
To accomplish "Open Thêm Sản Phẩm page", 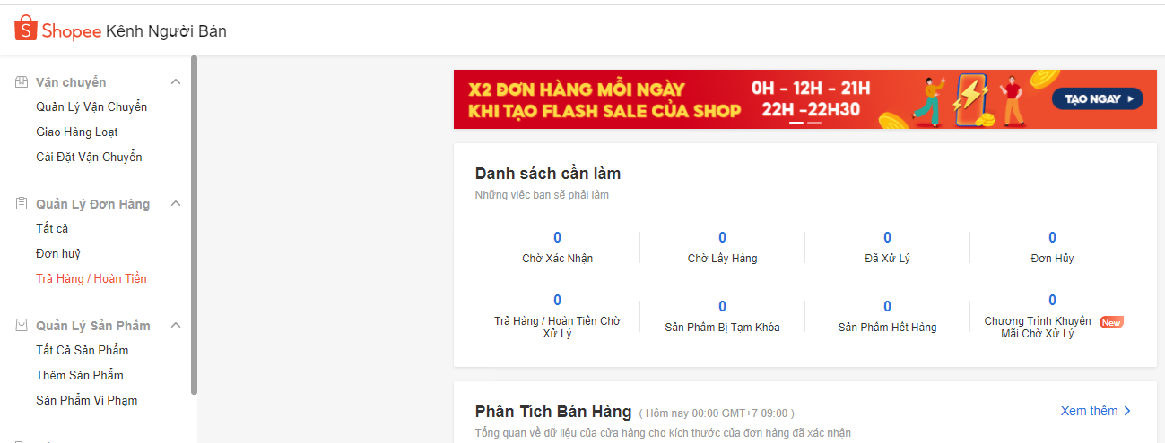I will [x=80, y=376].
